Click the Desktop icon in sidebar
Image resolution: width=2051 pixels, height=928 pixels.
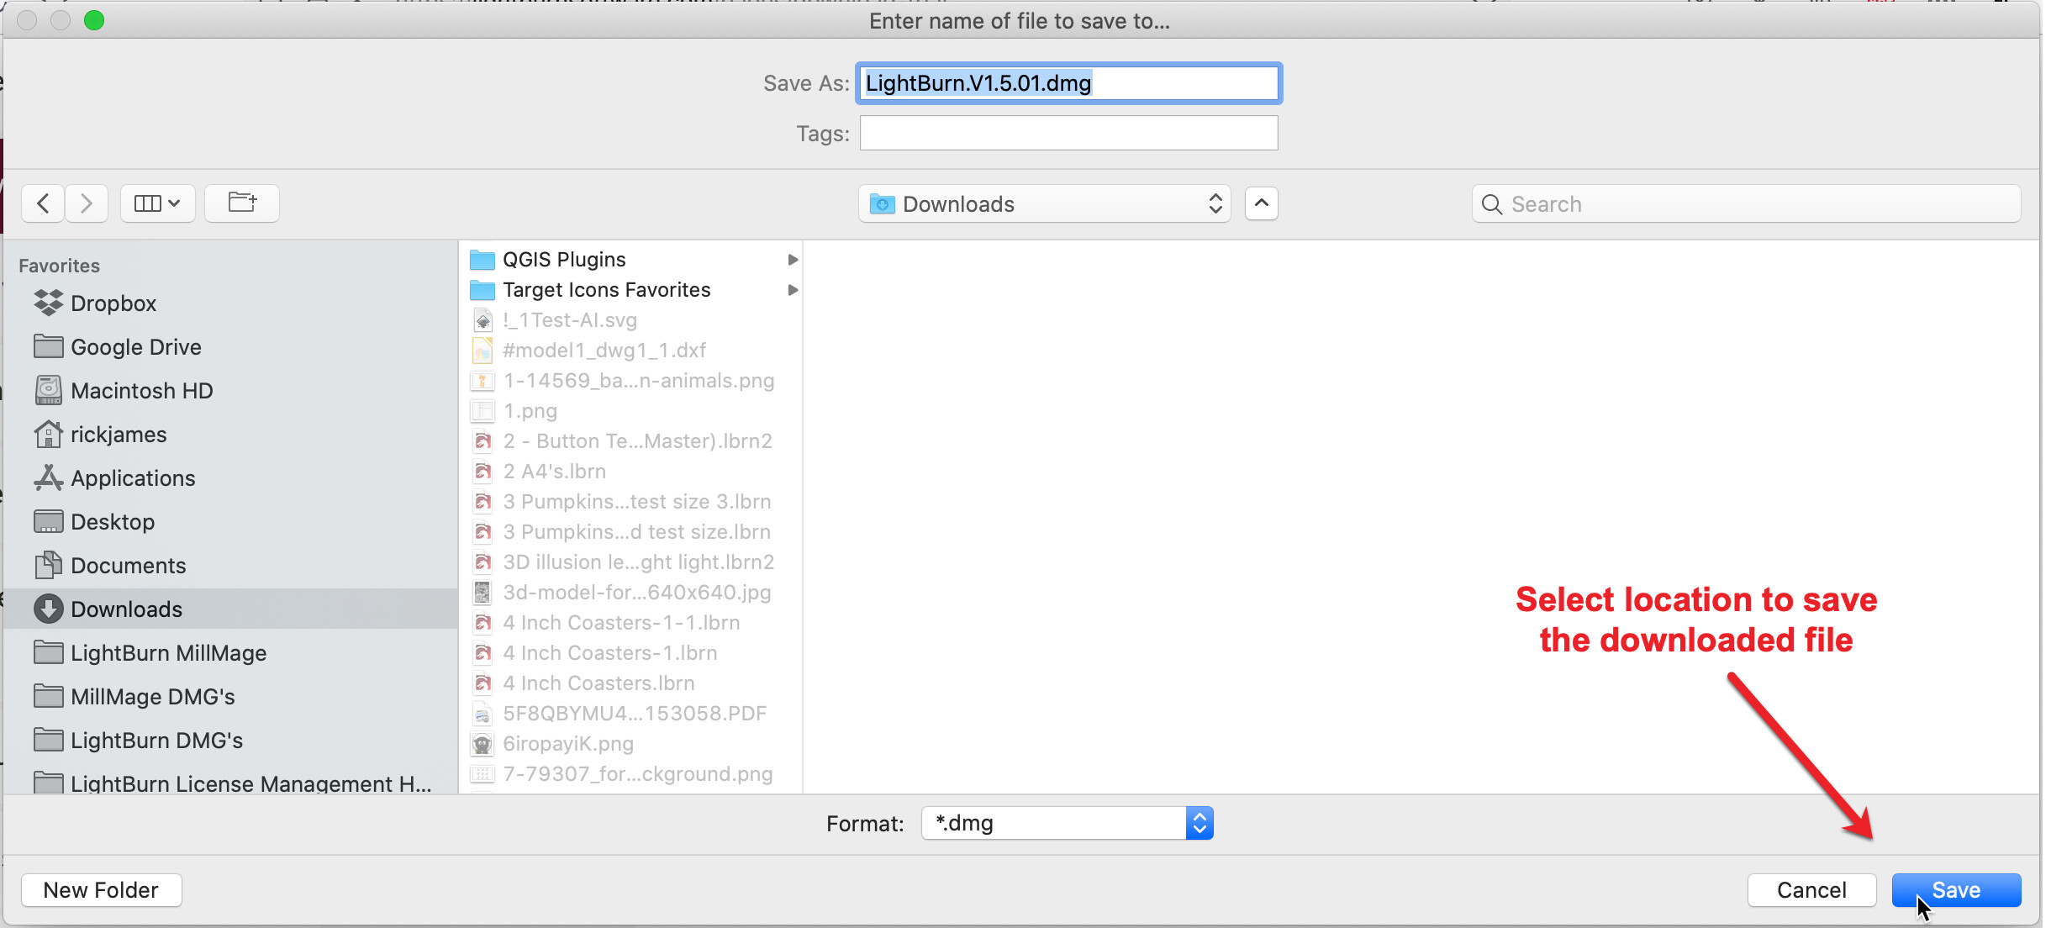(x=49, y=521)
